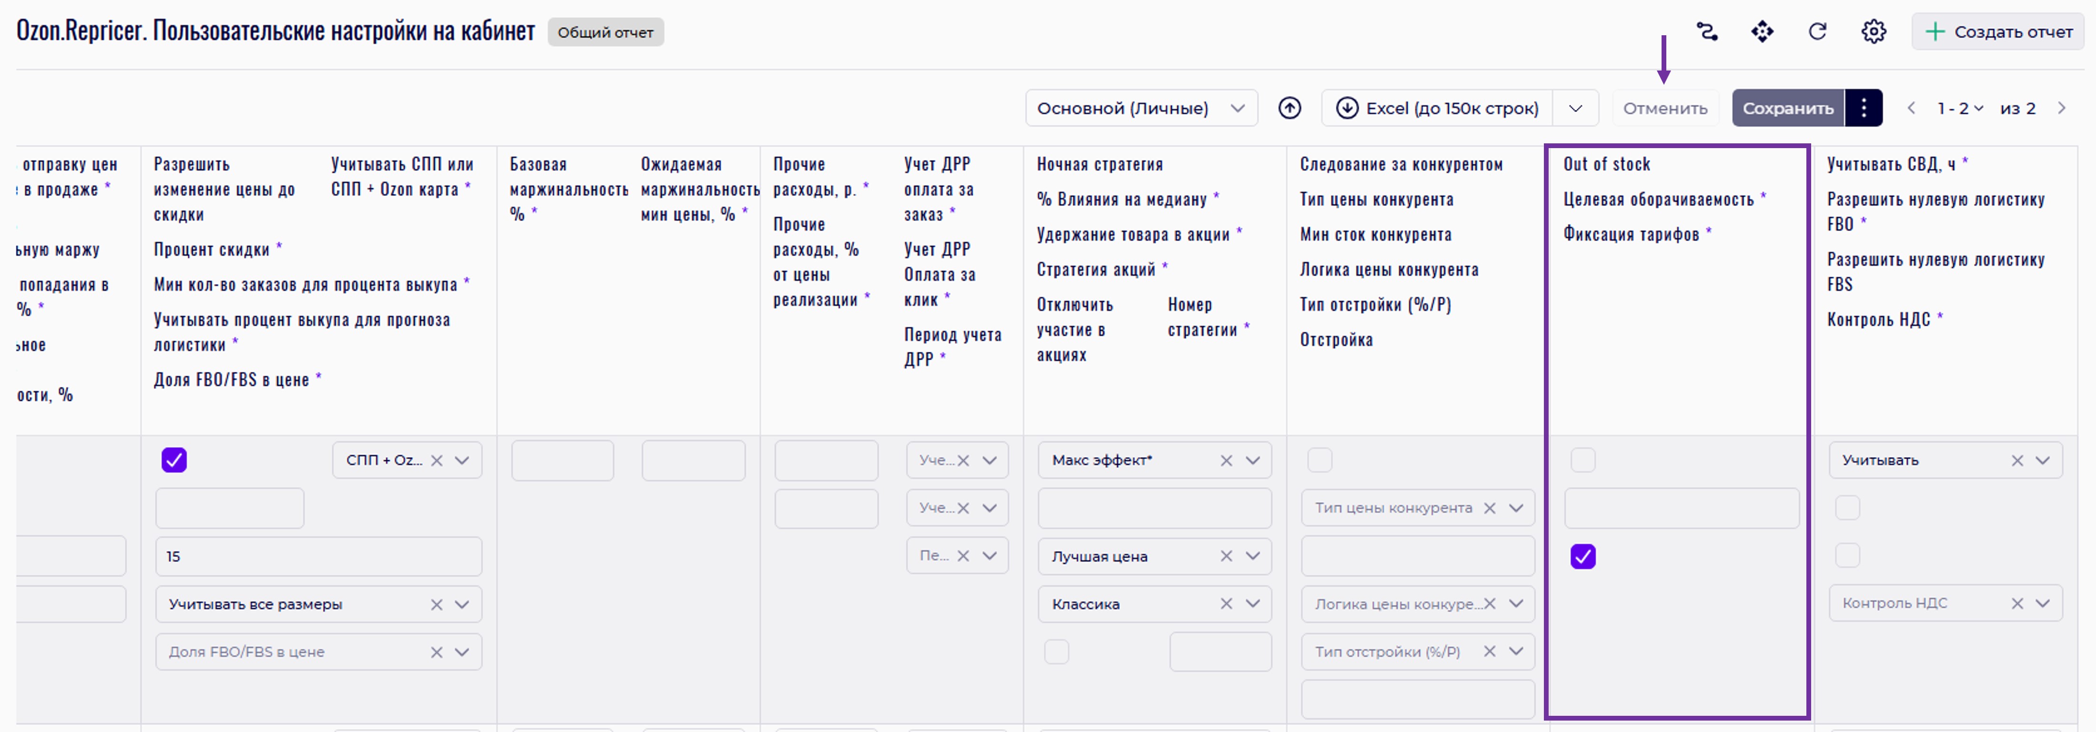2096x732 pixels.
Task: Enable the Out of stock checkbox
Action: pos(1582,461)
